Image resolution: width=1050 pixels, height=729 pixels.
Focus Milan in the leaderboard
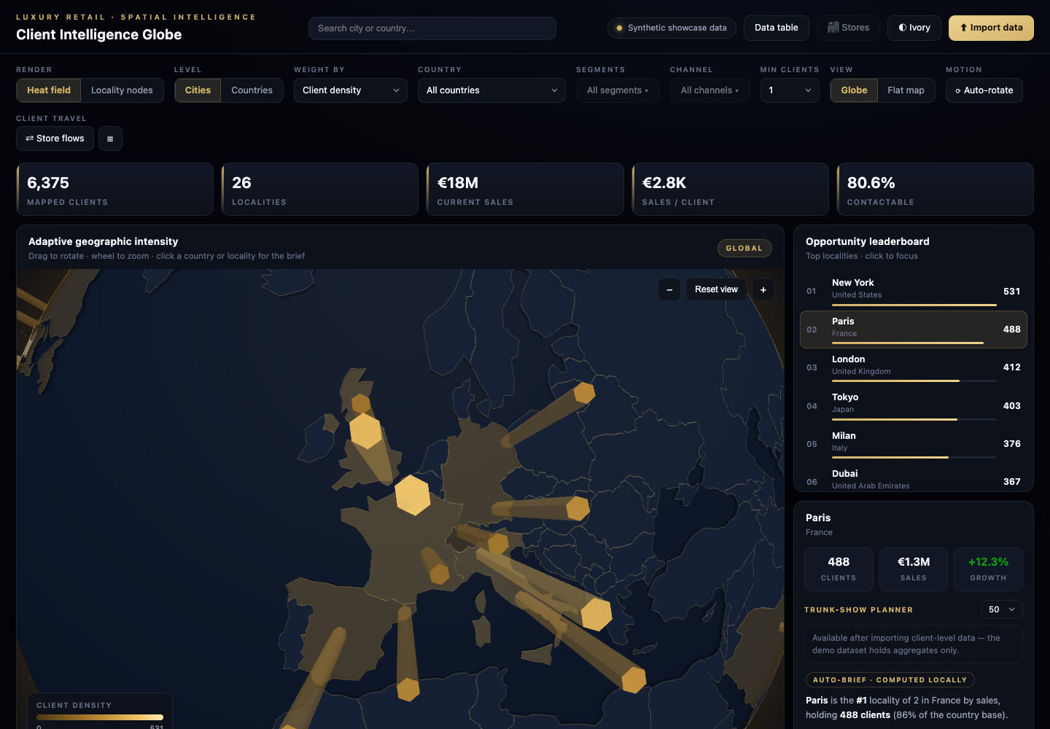[914, 444]
